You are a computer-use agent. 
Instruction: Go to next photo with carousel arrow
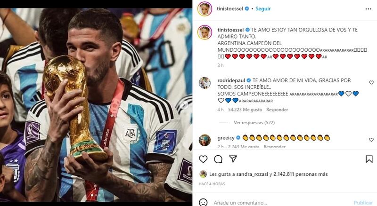(185, 105)
